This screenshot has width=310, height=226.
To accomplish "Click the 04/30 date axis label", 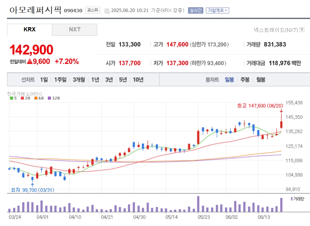I will point(139,217).
